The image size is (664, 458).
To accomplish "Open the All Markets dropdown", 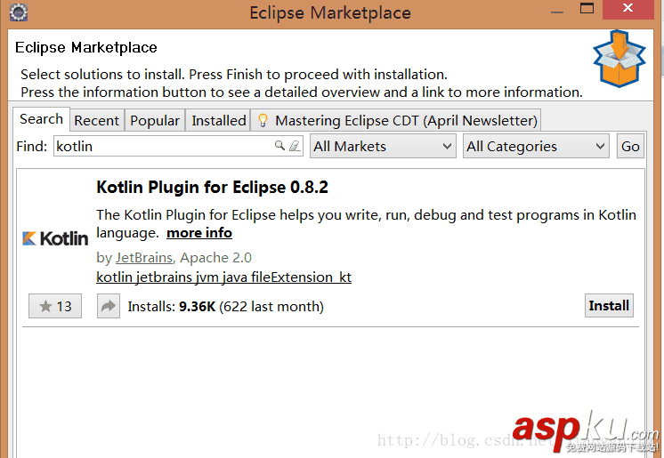I will [383, 147].
